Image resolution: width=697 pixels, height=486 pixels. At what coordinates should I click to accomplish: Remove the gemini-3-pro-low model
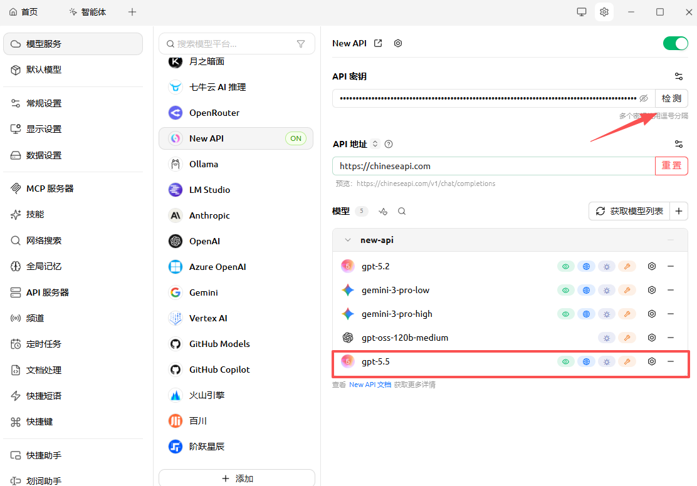[670, 290]
